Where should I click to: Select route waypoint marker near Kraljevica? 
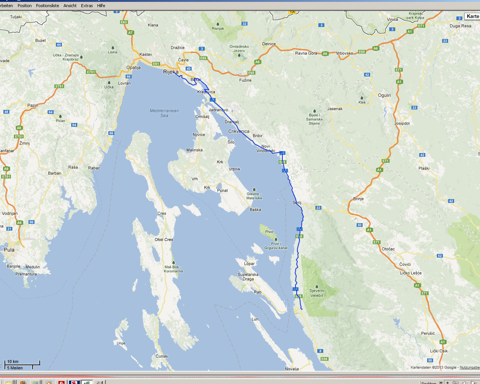213,100
